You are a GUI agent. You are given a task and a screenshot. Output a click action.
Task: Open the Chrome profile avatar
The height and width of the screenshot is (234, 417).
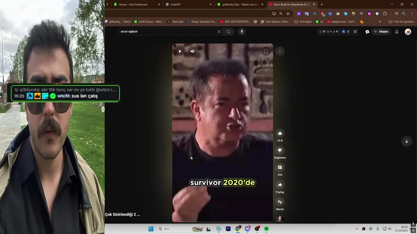click(404, 14)
